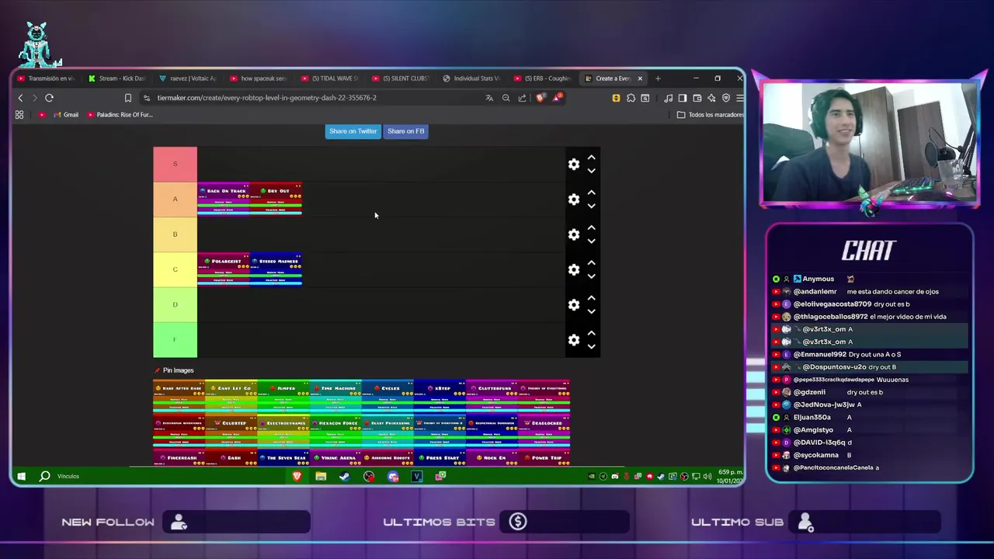This screenshot has width=994, height=559.
Task: Open the zoom magnifier icon in address bar
Action: pos(506,98)
